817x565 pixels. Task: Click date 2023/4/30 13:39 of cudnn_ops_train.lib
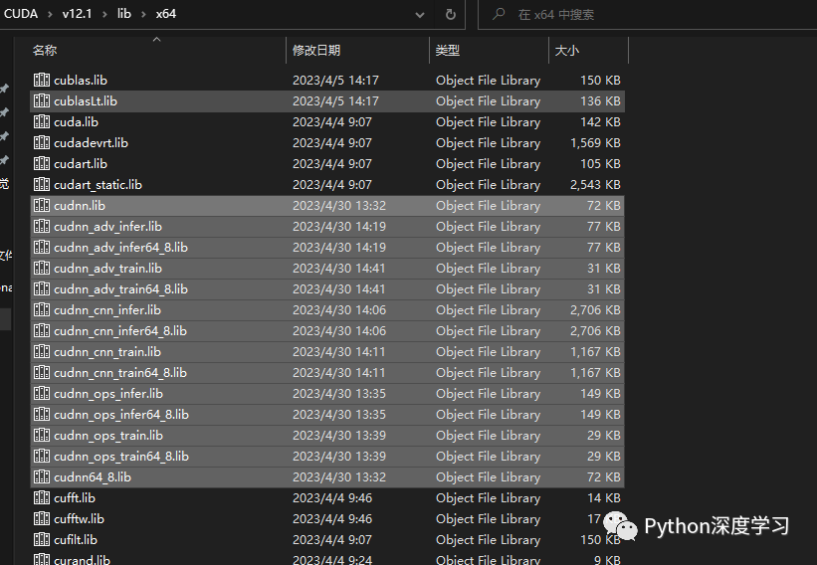click(339, 436)
